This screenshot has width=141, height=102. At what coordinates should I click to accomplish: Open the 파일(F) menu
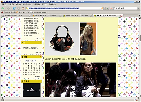click(x=4, y=4)
